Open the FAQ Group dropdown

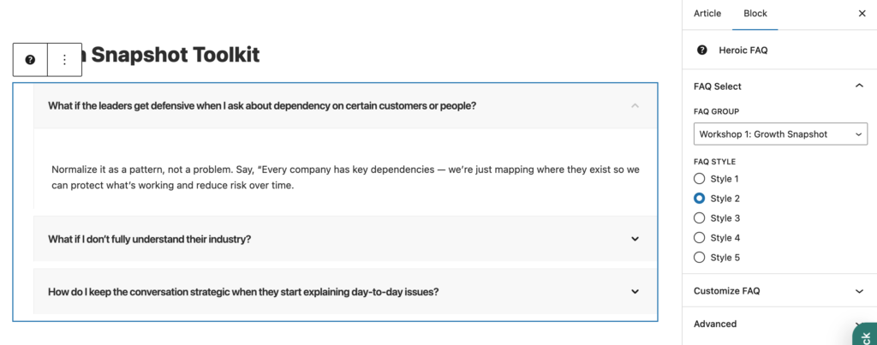(780, 134)
